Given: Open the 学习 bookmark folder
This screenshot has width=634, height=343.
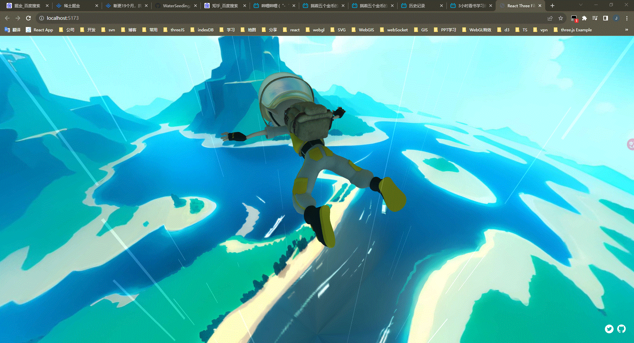Looking at the screenshot, I should click(227, 30).
